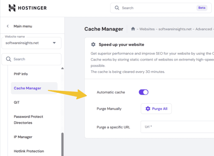Open PHP Info in sidebar
The height and width of the screenshot is (156, 214).
click(21, 74)
